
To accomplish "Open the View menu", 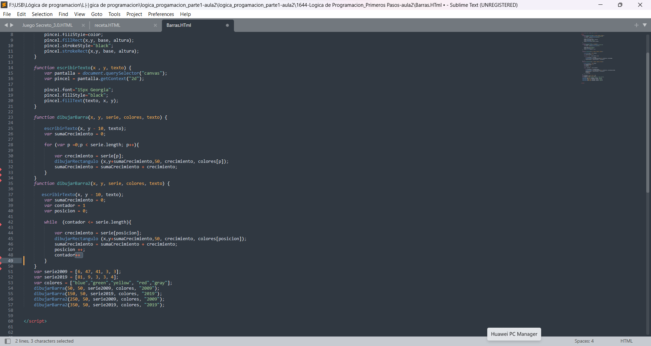I will (x=80, y=14).
